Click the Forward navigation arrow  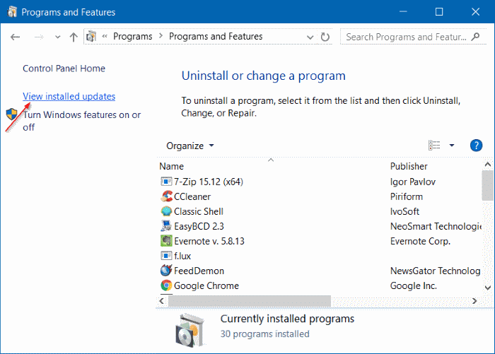pos(39,37)
